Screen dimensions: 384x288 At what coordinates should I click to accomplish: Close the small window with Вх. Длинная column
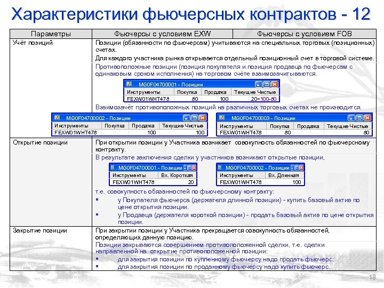point(301,168)
